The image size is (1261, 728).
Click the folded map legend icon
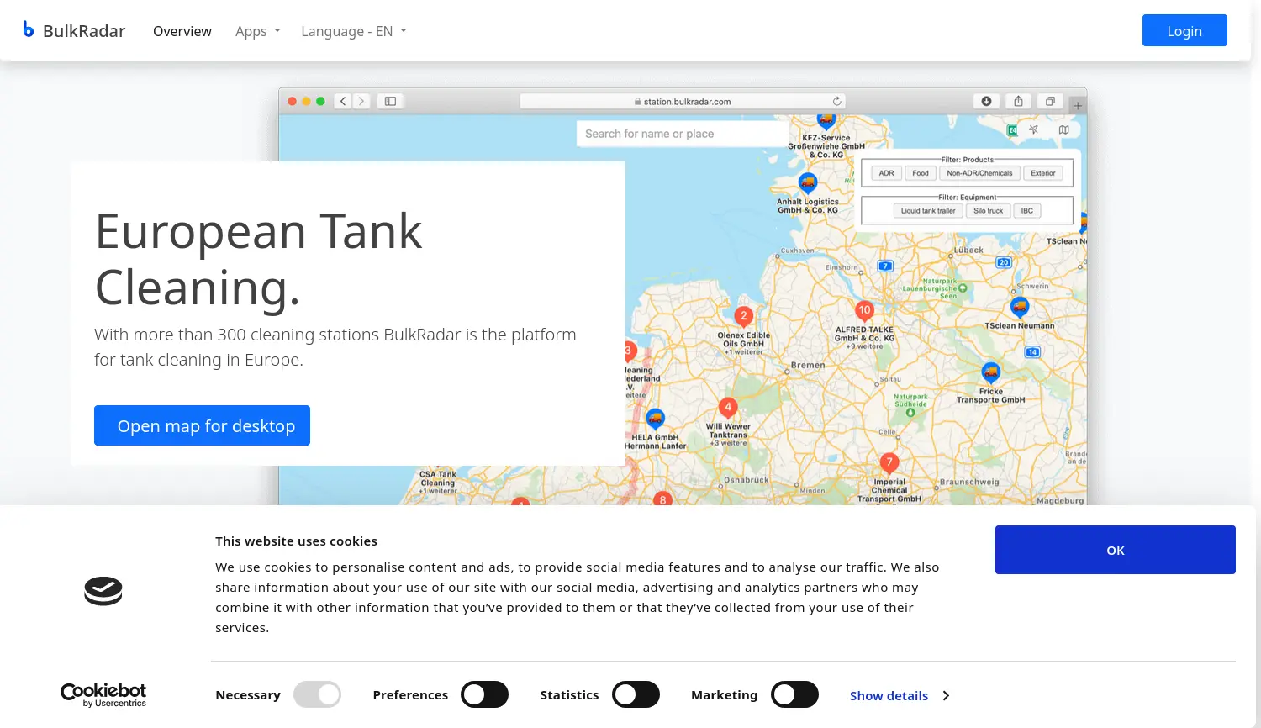[1064, 129]
